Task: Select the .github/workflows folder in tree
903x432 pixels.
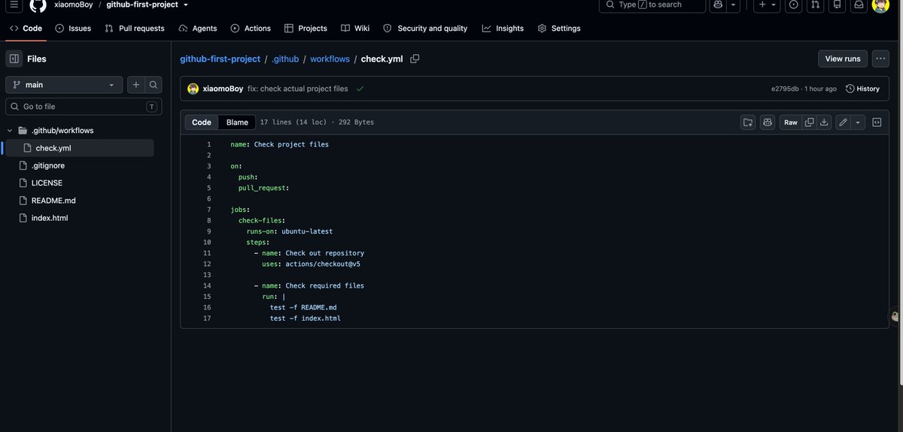Action: [62, 130]
